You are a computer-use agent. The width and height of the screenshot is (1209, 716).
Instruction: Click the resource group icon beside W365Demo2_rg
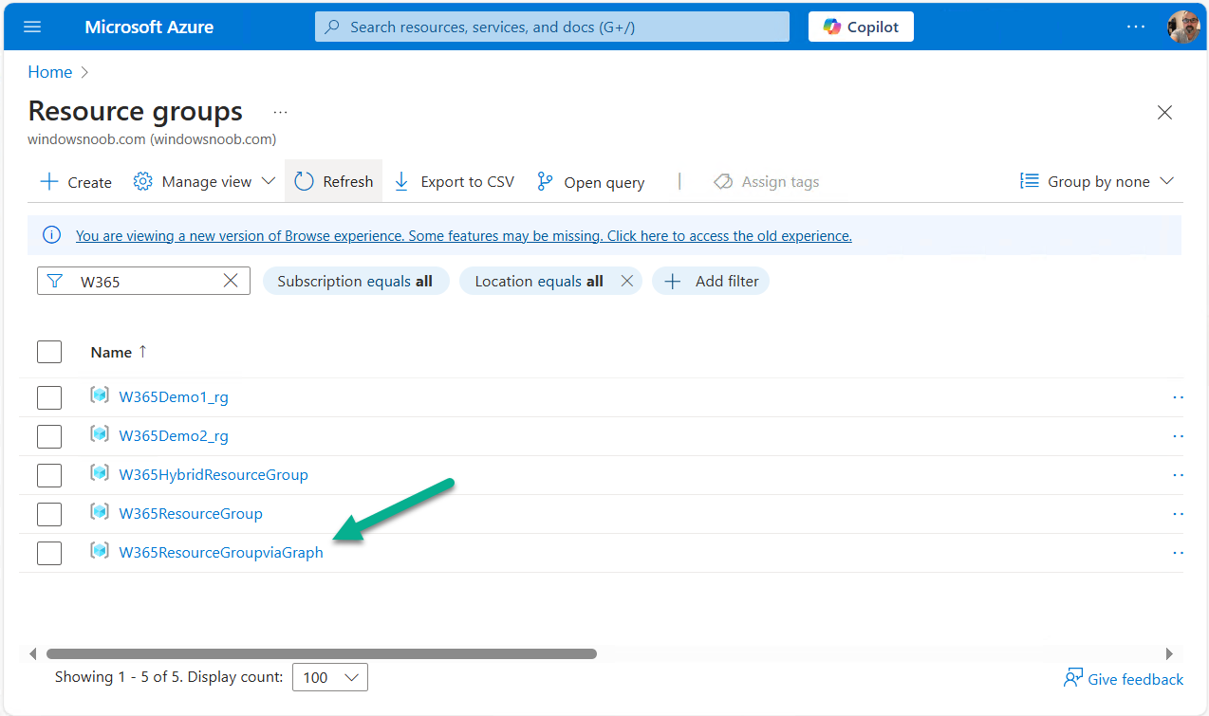coord(100,434)
